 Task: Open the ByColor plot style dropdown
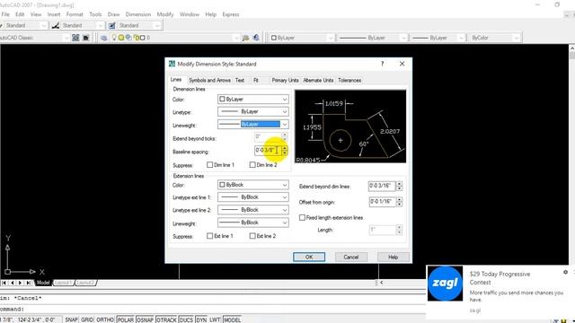point(494,38)
